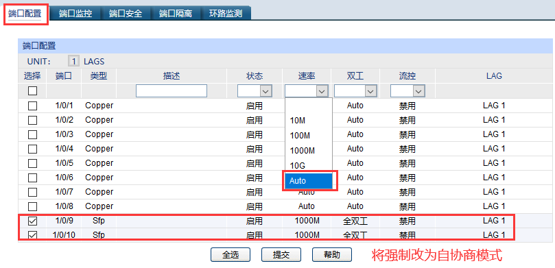This screenshot has height=268, width=555.
Task: Click the 全选 button
Action: pyautogui.click(x=231, y=254)
